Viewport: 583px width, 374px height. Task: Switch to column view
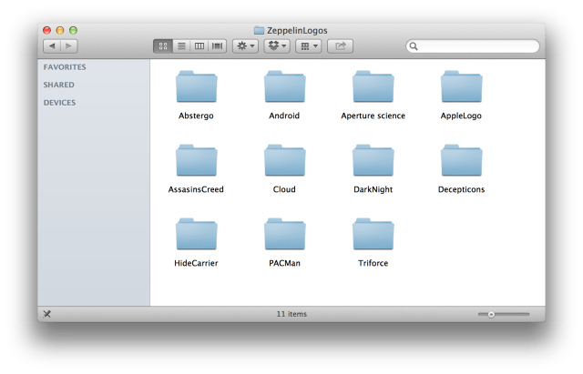[199, 46]
